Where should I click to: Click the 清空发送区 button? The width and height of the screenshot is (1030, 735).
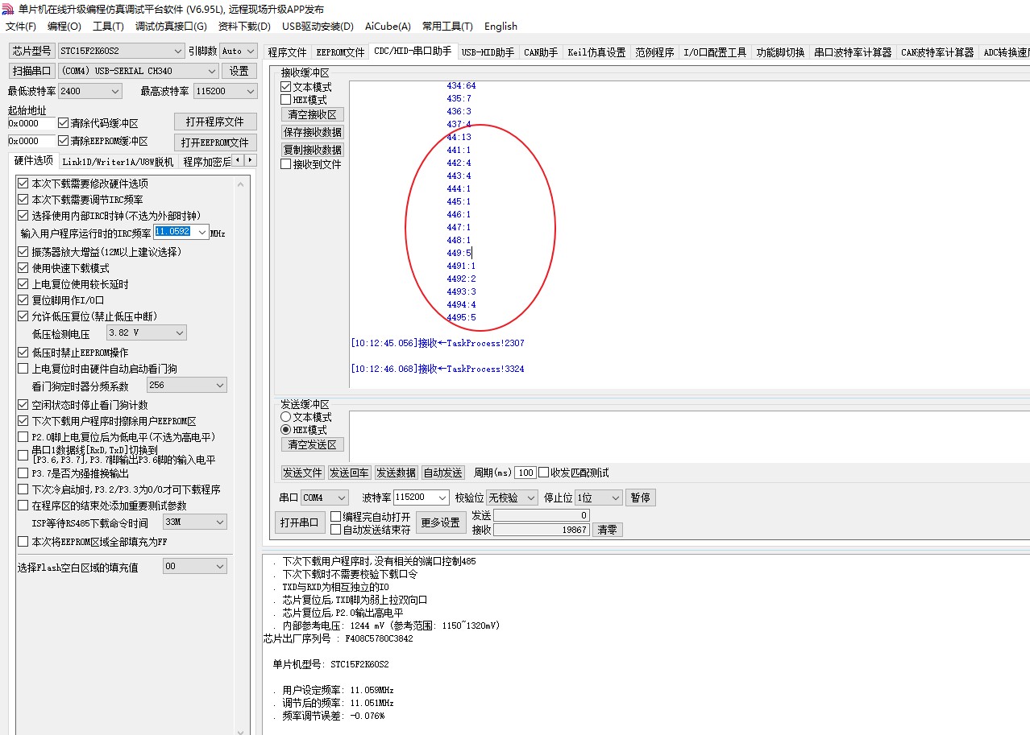[312, 444]
